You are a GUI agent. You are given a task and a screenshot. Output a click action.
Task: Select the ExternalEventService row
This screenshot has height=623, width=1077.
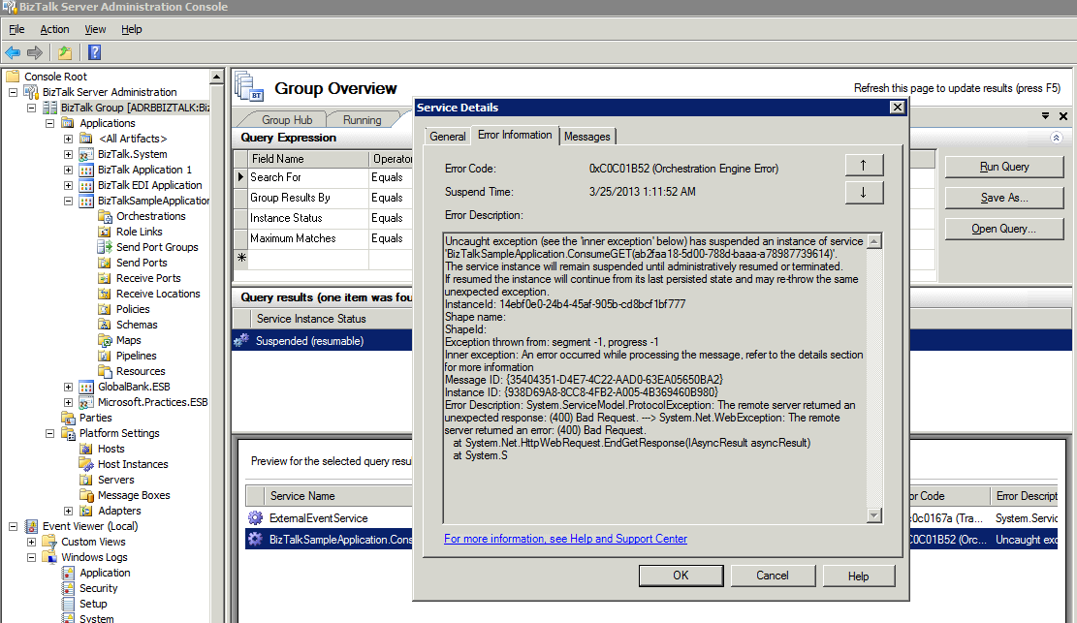coord(329,518)
